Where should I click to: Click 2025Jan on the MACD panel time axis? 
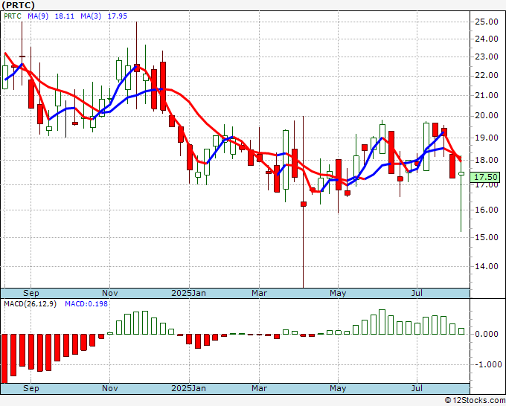pos(188,388)
